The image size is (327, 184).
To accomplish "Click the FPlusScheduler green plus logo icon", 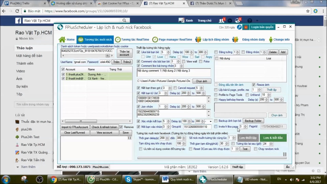I will tap(60, 27).
